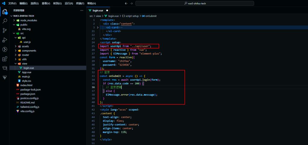
Task: Open the 编辑(E) menu
Action: tap(23, 4)
